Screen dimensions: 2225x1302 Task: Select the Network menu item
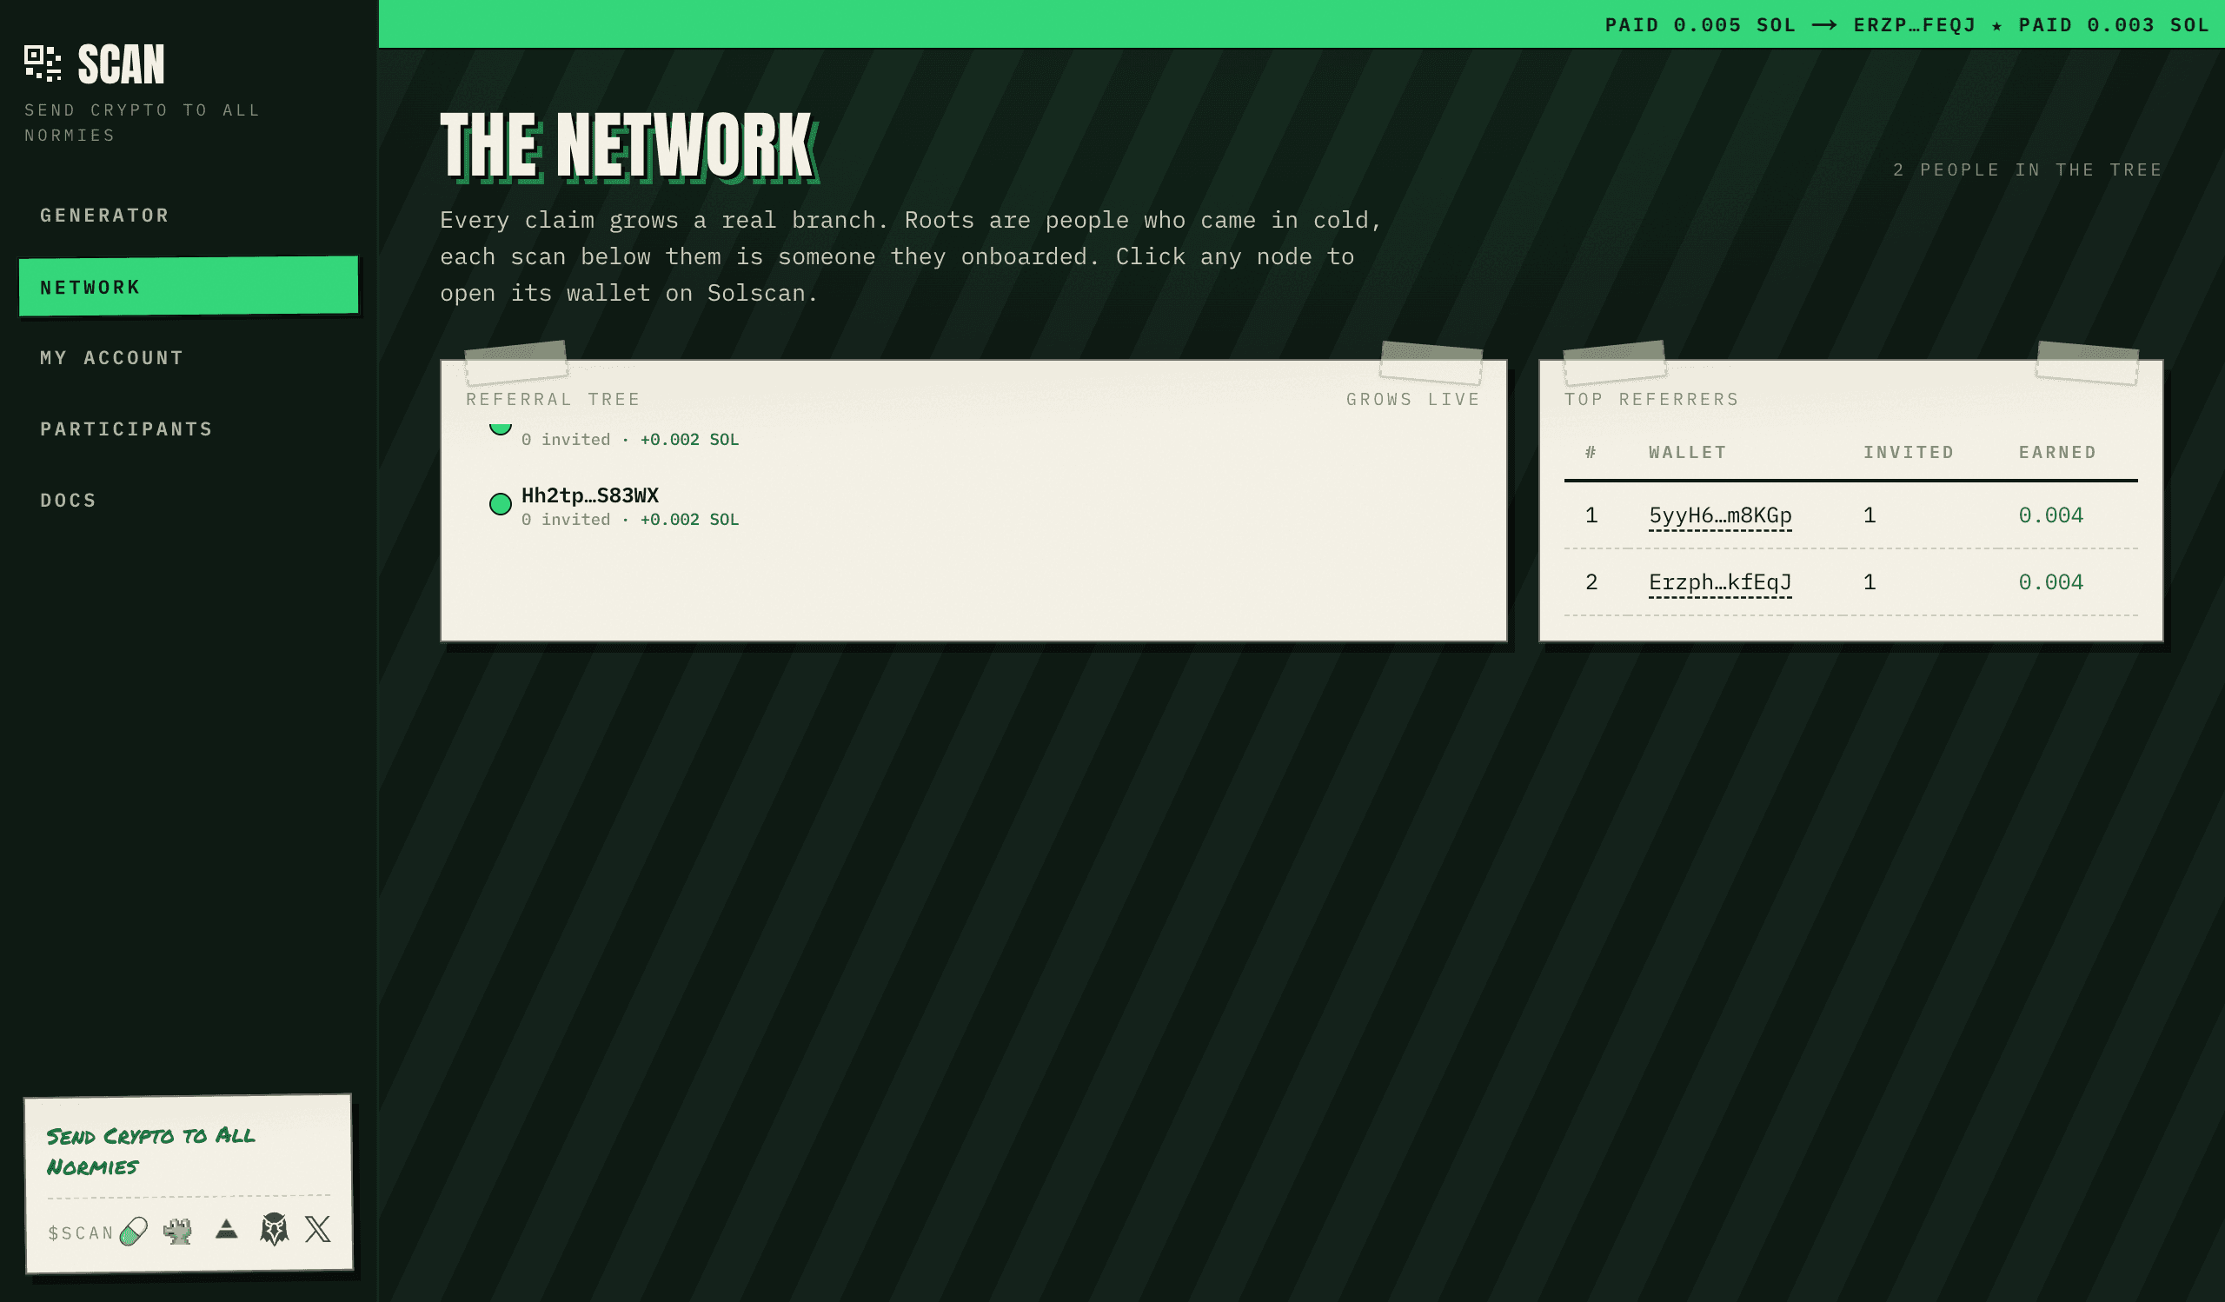188,286
